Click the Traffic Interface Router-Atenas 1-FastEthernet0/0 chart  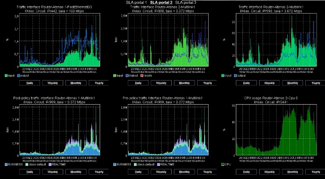60,40
